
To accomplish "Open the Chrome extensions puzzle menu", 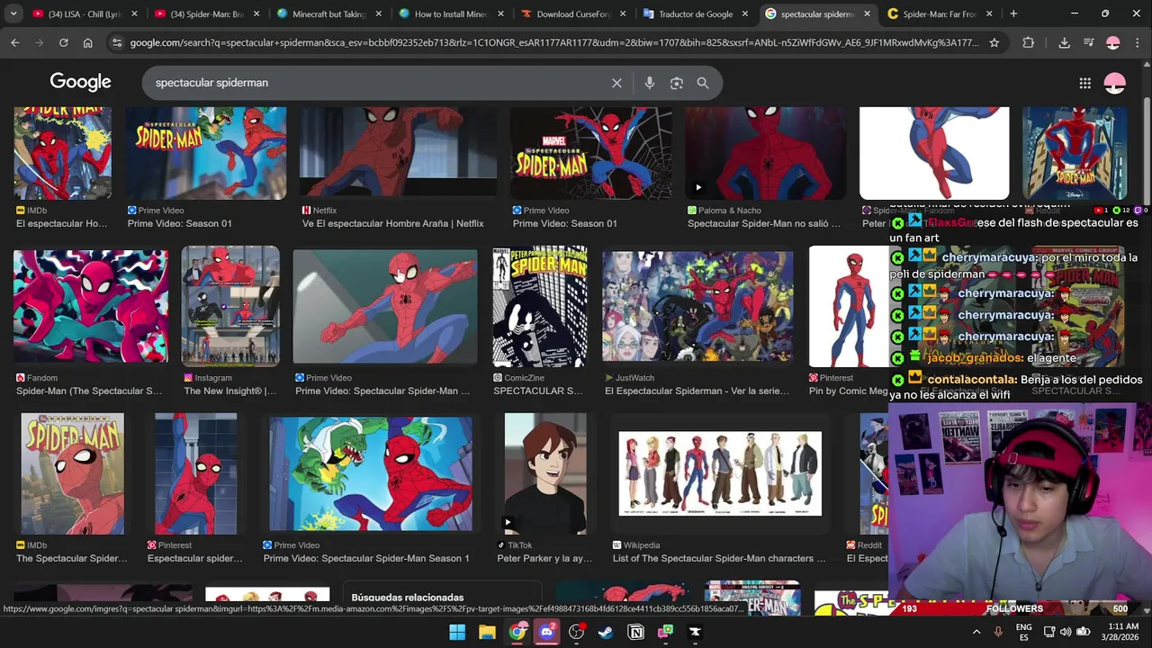I will (x=1029, y=42).
